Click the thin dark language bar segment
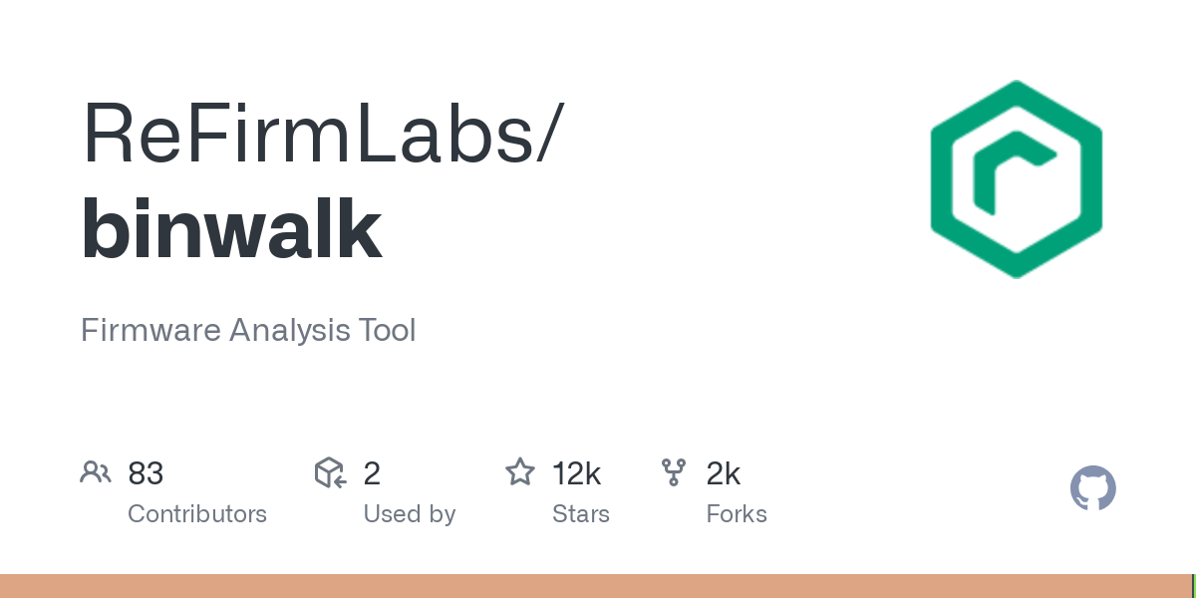 click(1195, 586)
